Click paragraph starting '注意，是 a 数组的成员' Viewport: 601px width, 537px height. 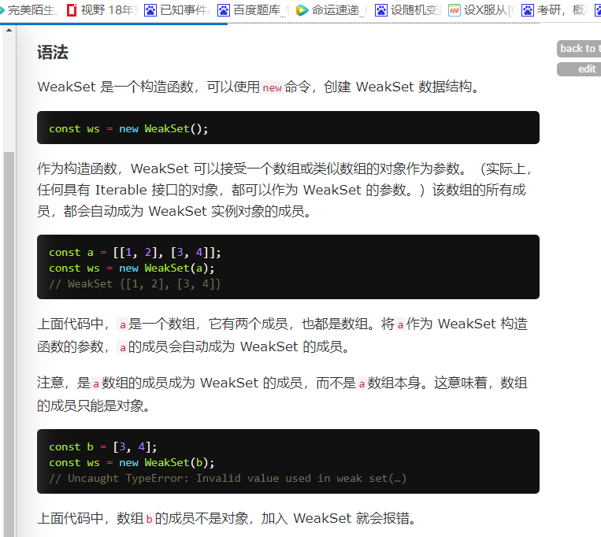[x=282, y=394]
